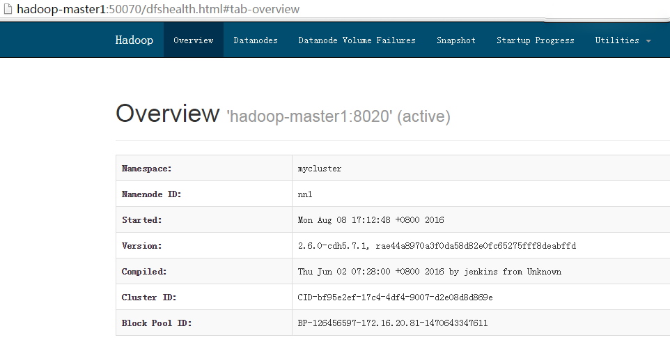This screenshot has height=340, width=670.
Task: Select the mycluster namespace value
Action: [320, 169]
